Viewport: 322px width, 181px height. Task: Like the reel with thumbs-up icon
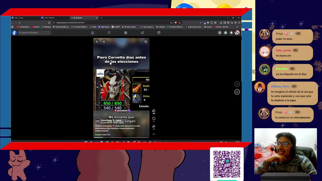[154, 111]
